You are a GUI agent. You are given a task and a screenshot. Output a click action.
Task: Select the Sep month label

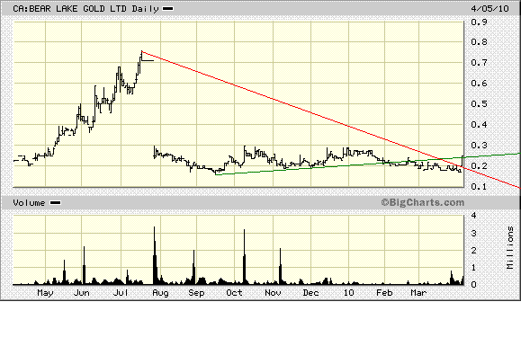point(196,293)
